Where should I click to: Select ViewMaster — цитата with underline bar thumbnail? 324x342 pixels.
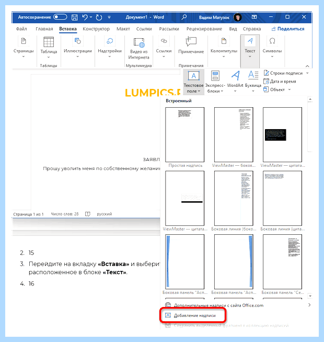185,198
